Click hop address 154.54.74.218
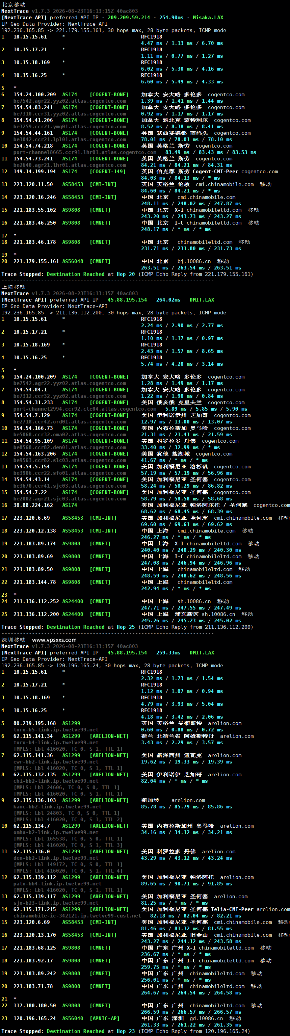Viewport: 290px width, 1036px height. point(33,146)
